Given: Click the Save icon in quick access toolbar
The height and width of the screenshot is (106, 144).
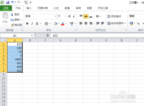Looking at the screenshot, I should [x=7, y=2].
